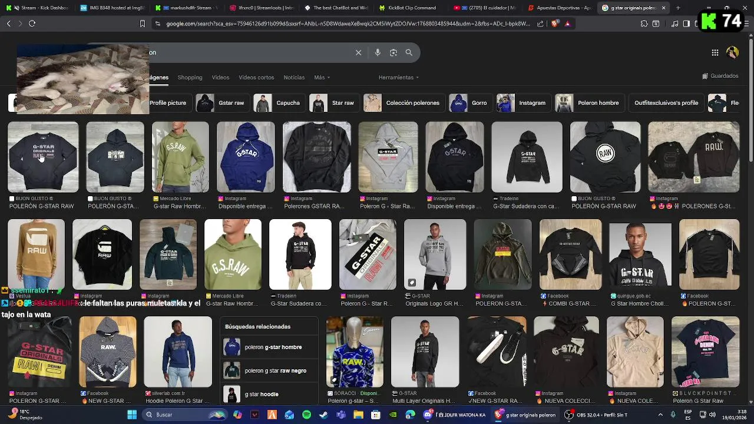This screenshot has width=754, height=424.
Task: Switch to the Shopping tab
Action: click(x=190, y=77)
